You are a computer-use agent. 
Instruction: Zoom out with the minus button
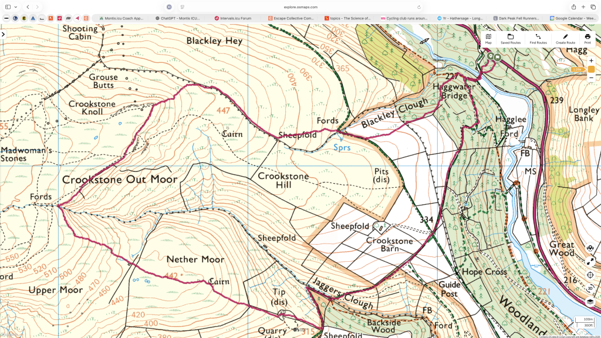(591, 77)
